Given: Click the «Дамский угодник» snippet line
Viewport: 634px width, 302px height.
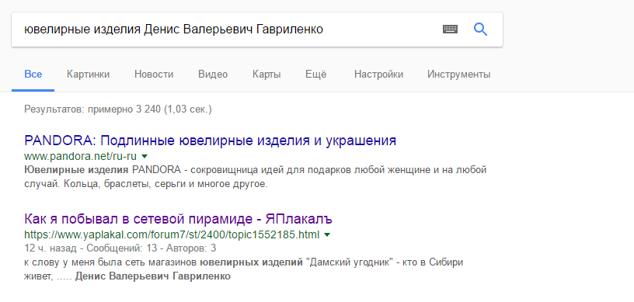Looking at the screenshot, I should click(x=243, y=262).
